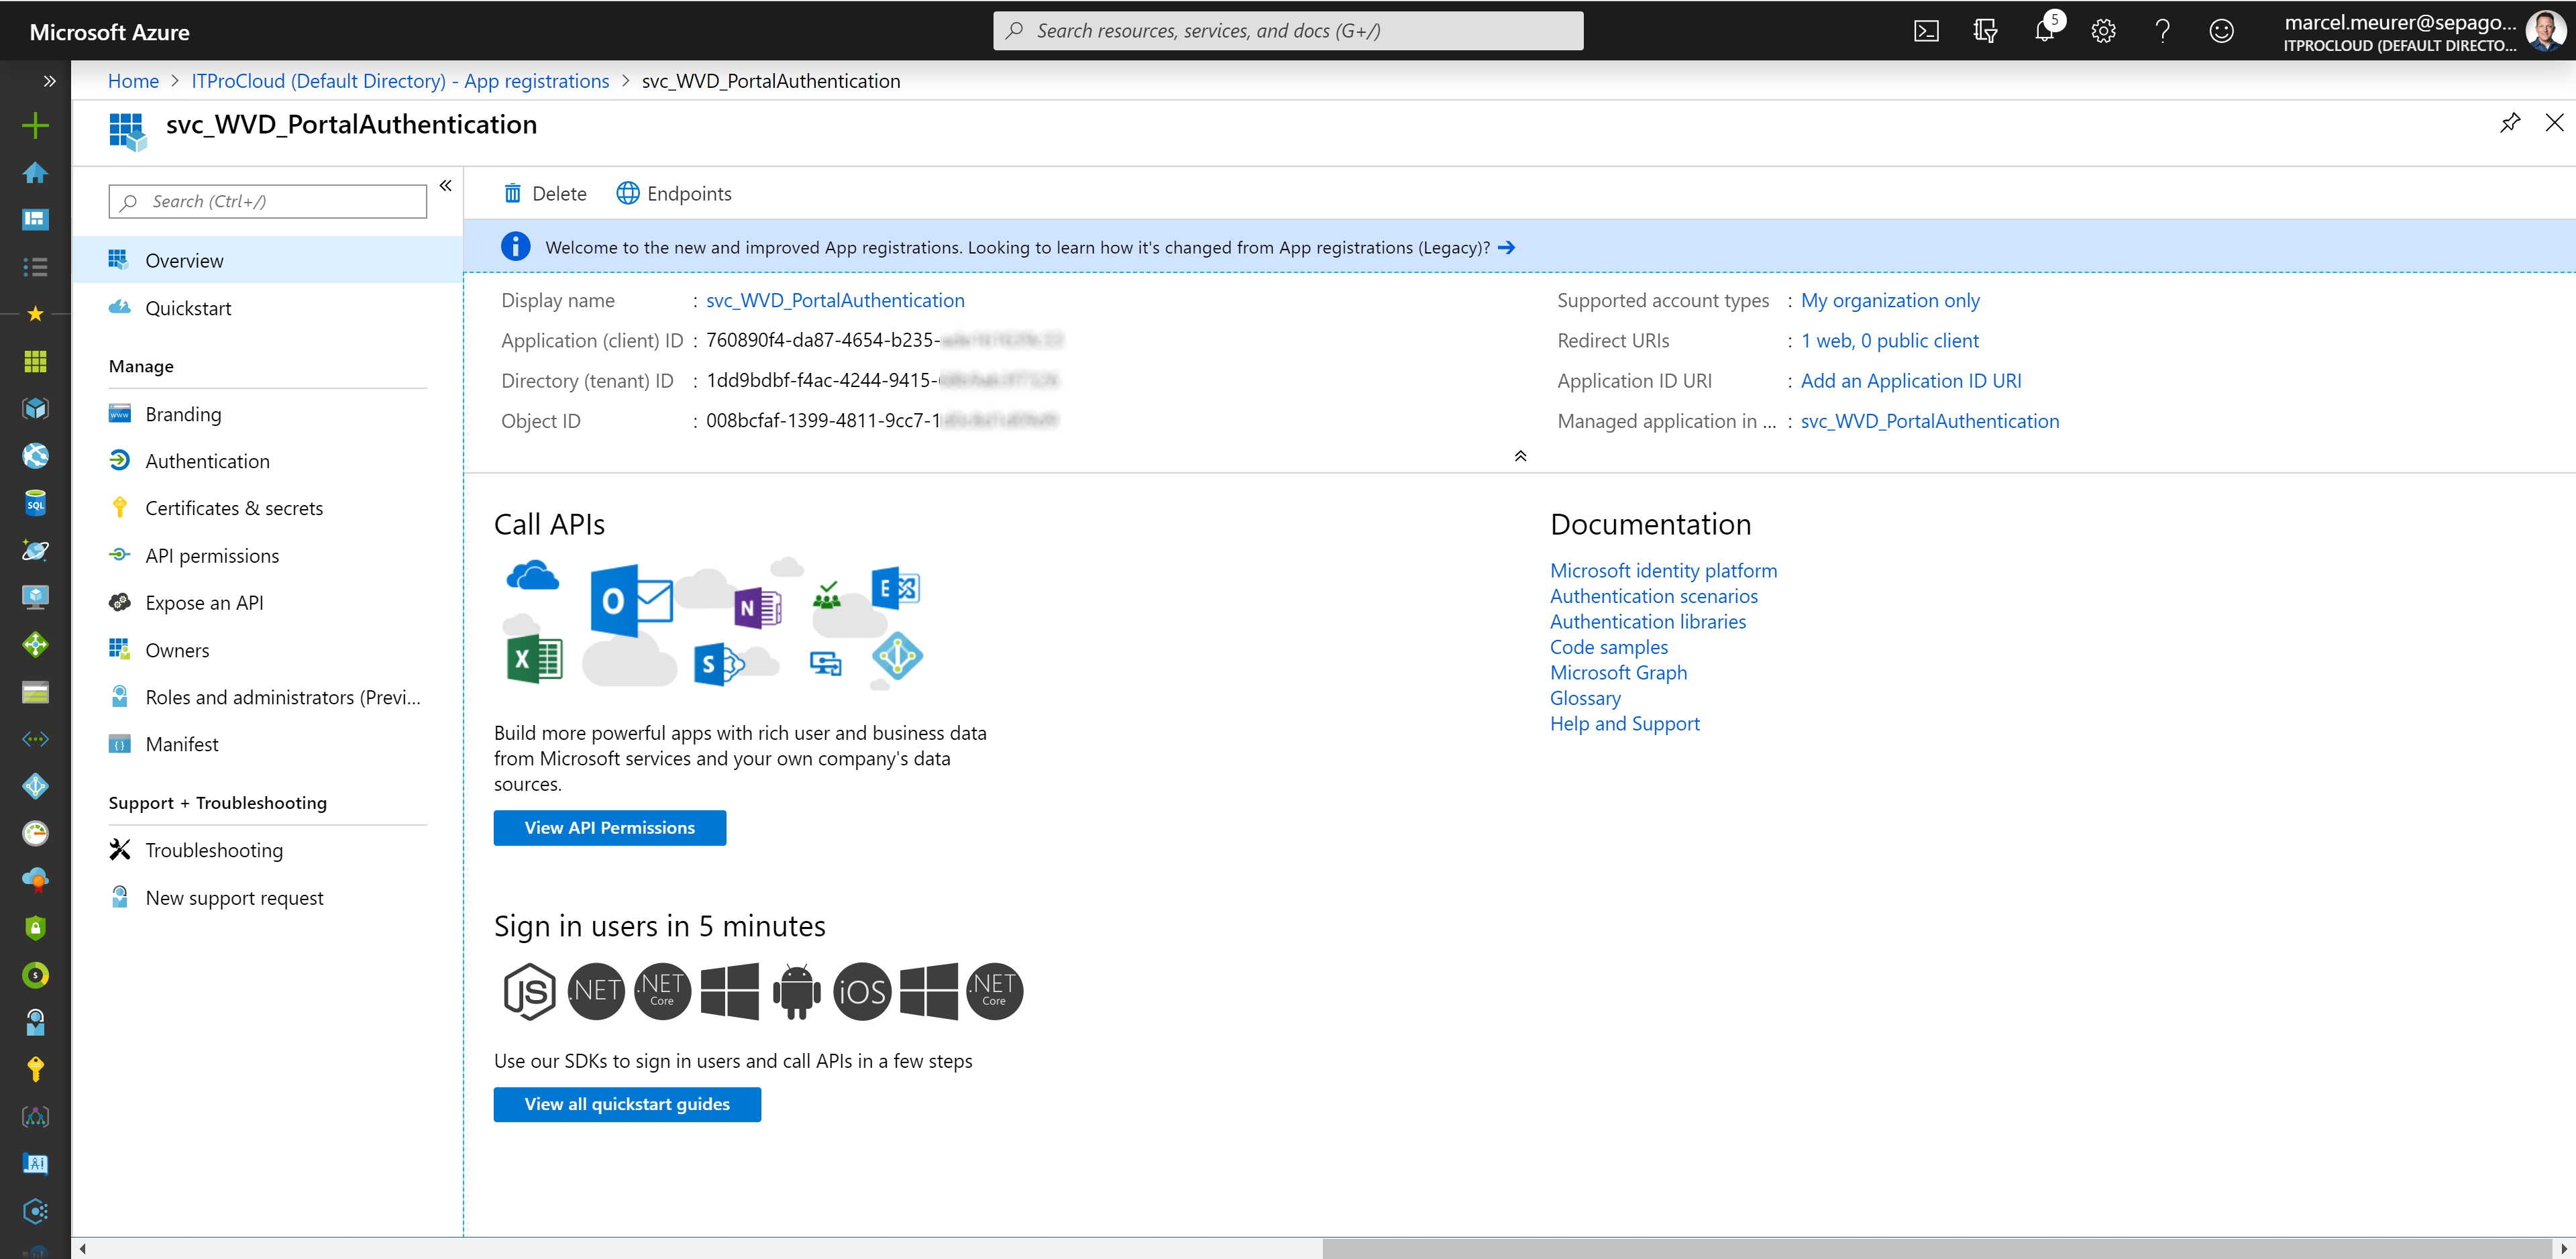This screenshot has height=1259, width=2576.
Task: Open Certificates & secrets menu item
Action: tap(234, 508)
